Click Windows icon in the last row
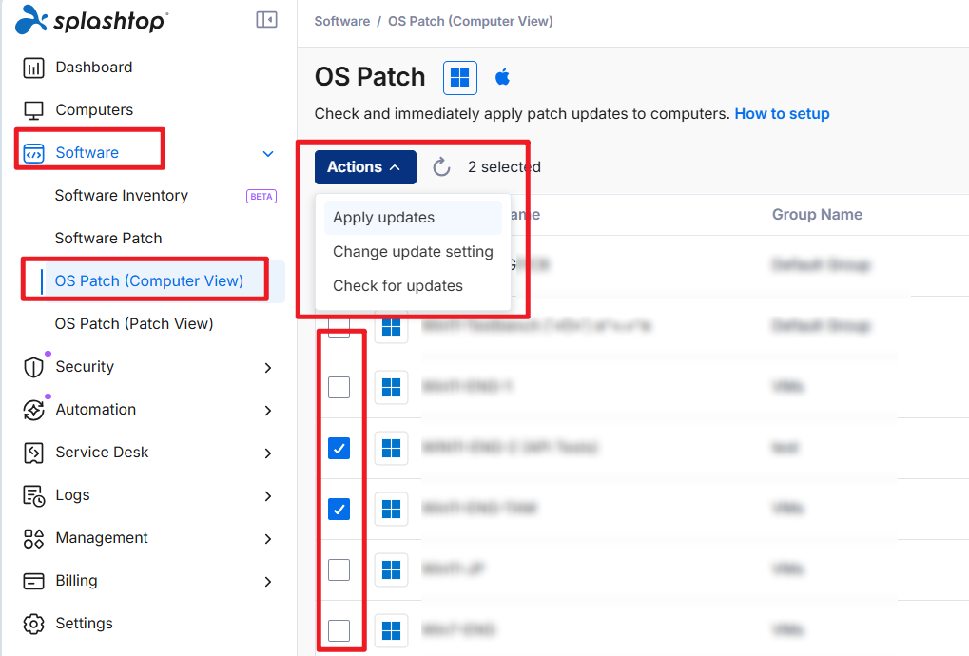Image resolution: width=969 pixels, height=656 pixels. coord(391,630)
